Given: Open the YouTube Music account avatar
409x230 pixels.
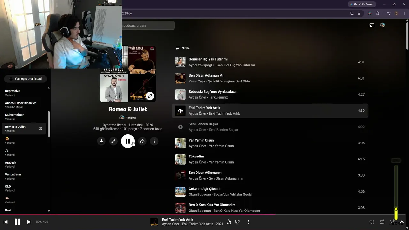Looking at the screenshot, I should click(x=382, y=25).
